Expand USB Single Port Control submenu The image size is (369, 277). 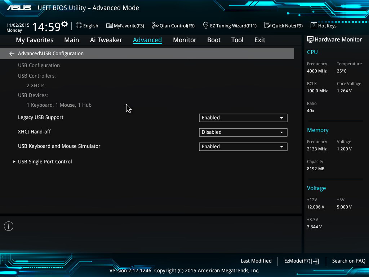point(45,162)
